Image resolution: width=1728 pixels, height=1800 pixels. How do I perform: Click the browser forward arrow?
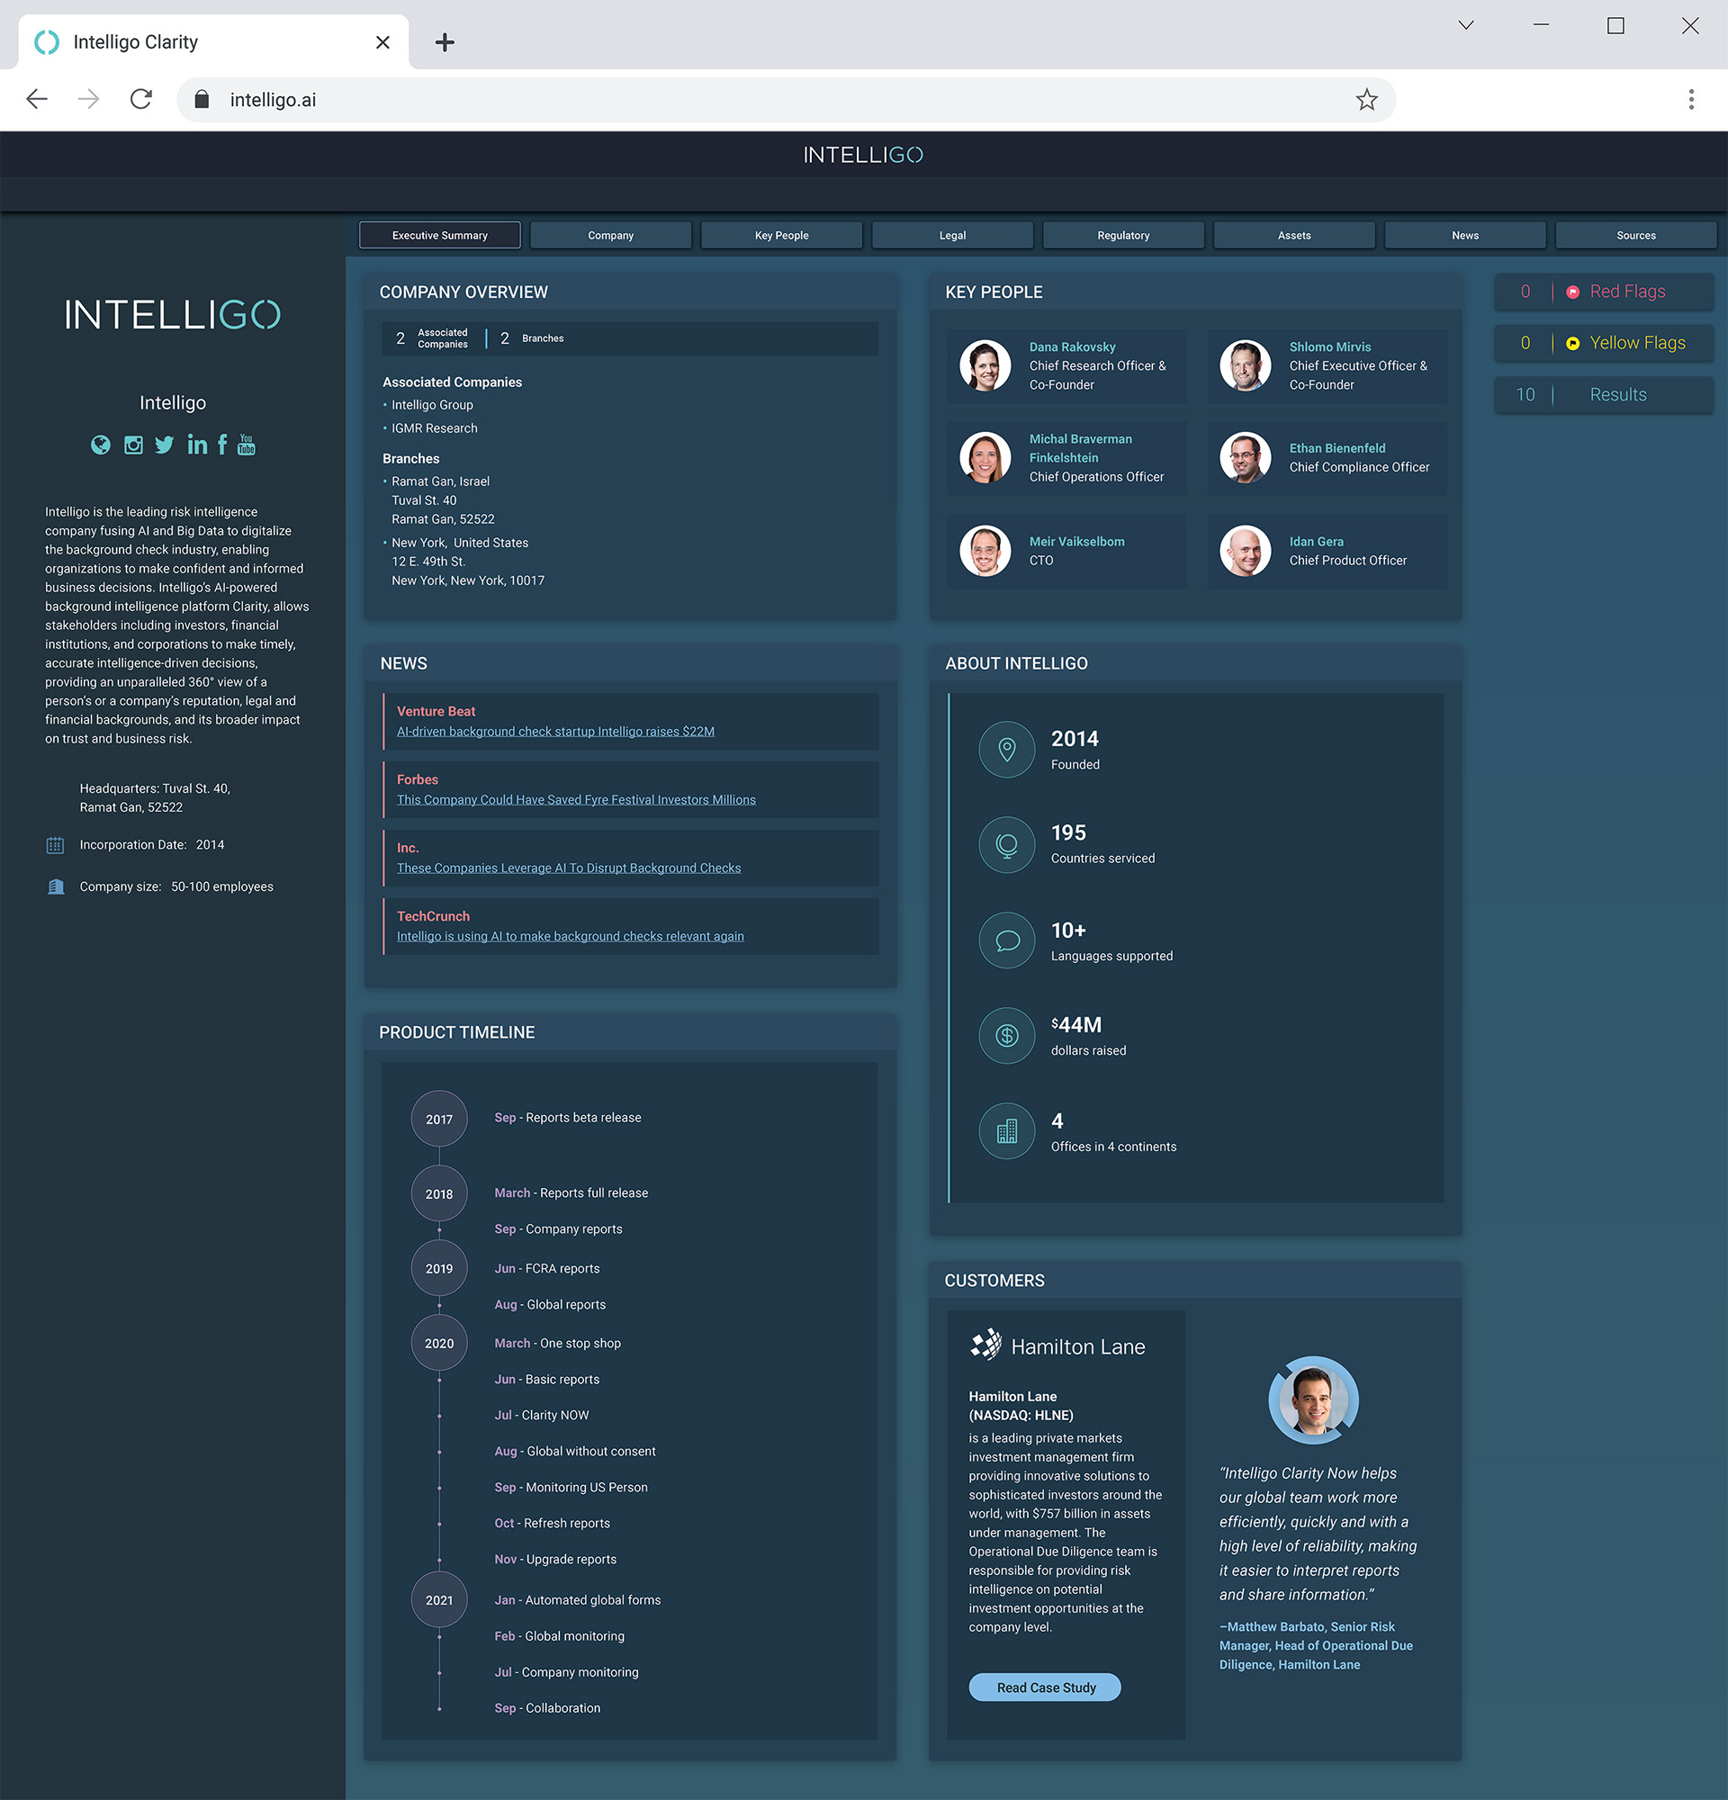[x=89, y=99]
